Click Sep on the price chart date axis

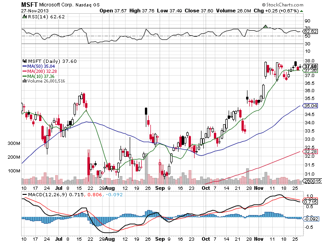click(x=160, y=188)
